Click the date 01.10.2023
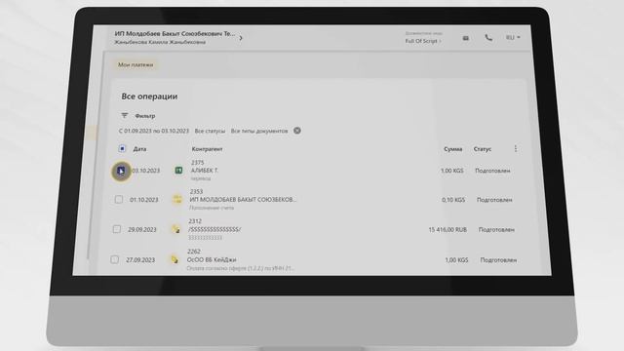This screenshot has width=624, height=351. tap(143, 200)
